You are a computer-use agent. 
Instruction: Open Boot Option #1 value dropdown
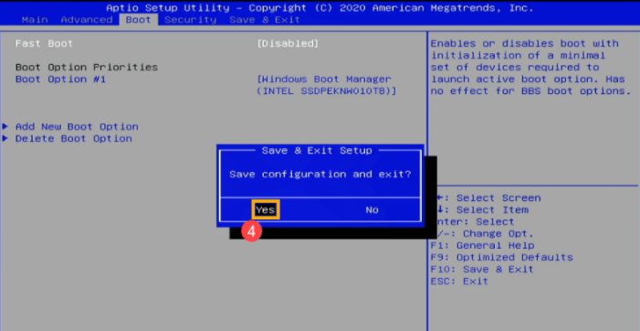pos(327,85)
